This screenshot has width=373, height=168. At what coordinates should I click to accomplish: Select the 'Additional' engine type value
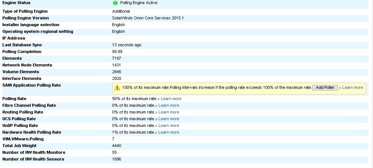[121, 12]
